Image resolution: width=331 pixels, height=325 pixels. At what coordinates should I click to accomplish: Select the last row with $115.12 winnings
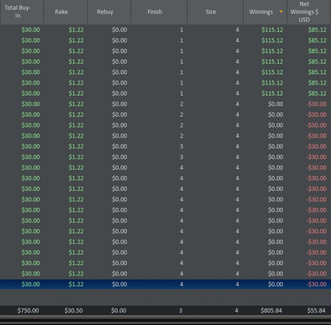pos(165,93)
